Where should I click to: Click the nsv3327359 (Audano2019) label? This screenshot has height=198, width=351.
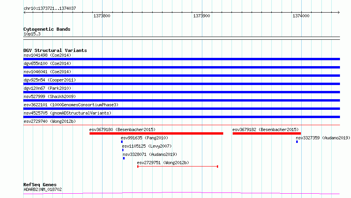click(323, 138)
